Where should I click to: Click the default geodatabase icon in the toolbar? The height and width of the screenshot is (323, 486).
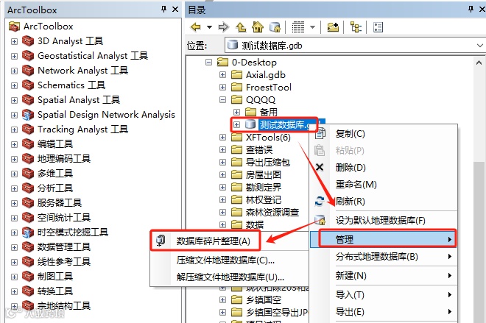(x=275, y=27)
